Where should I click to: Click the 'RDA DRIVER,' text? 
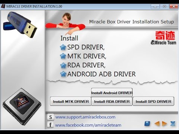coord(87,65)
